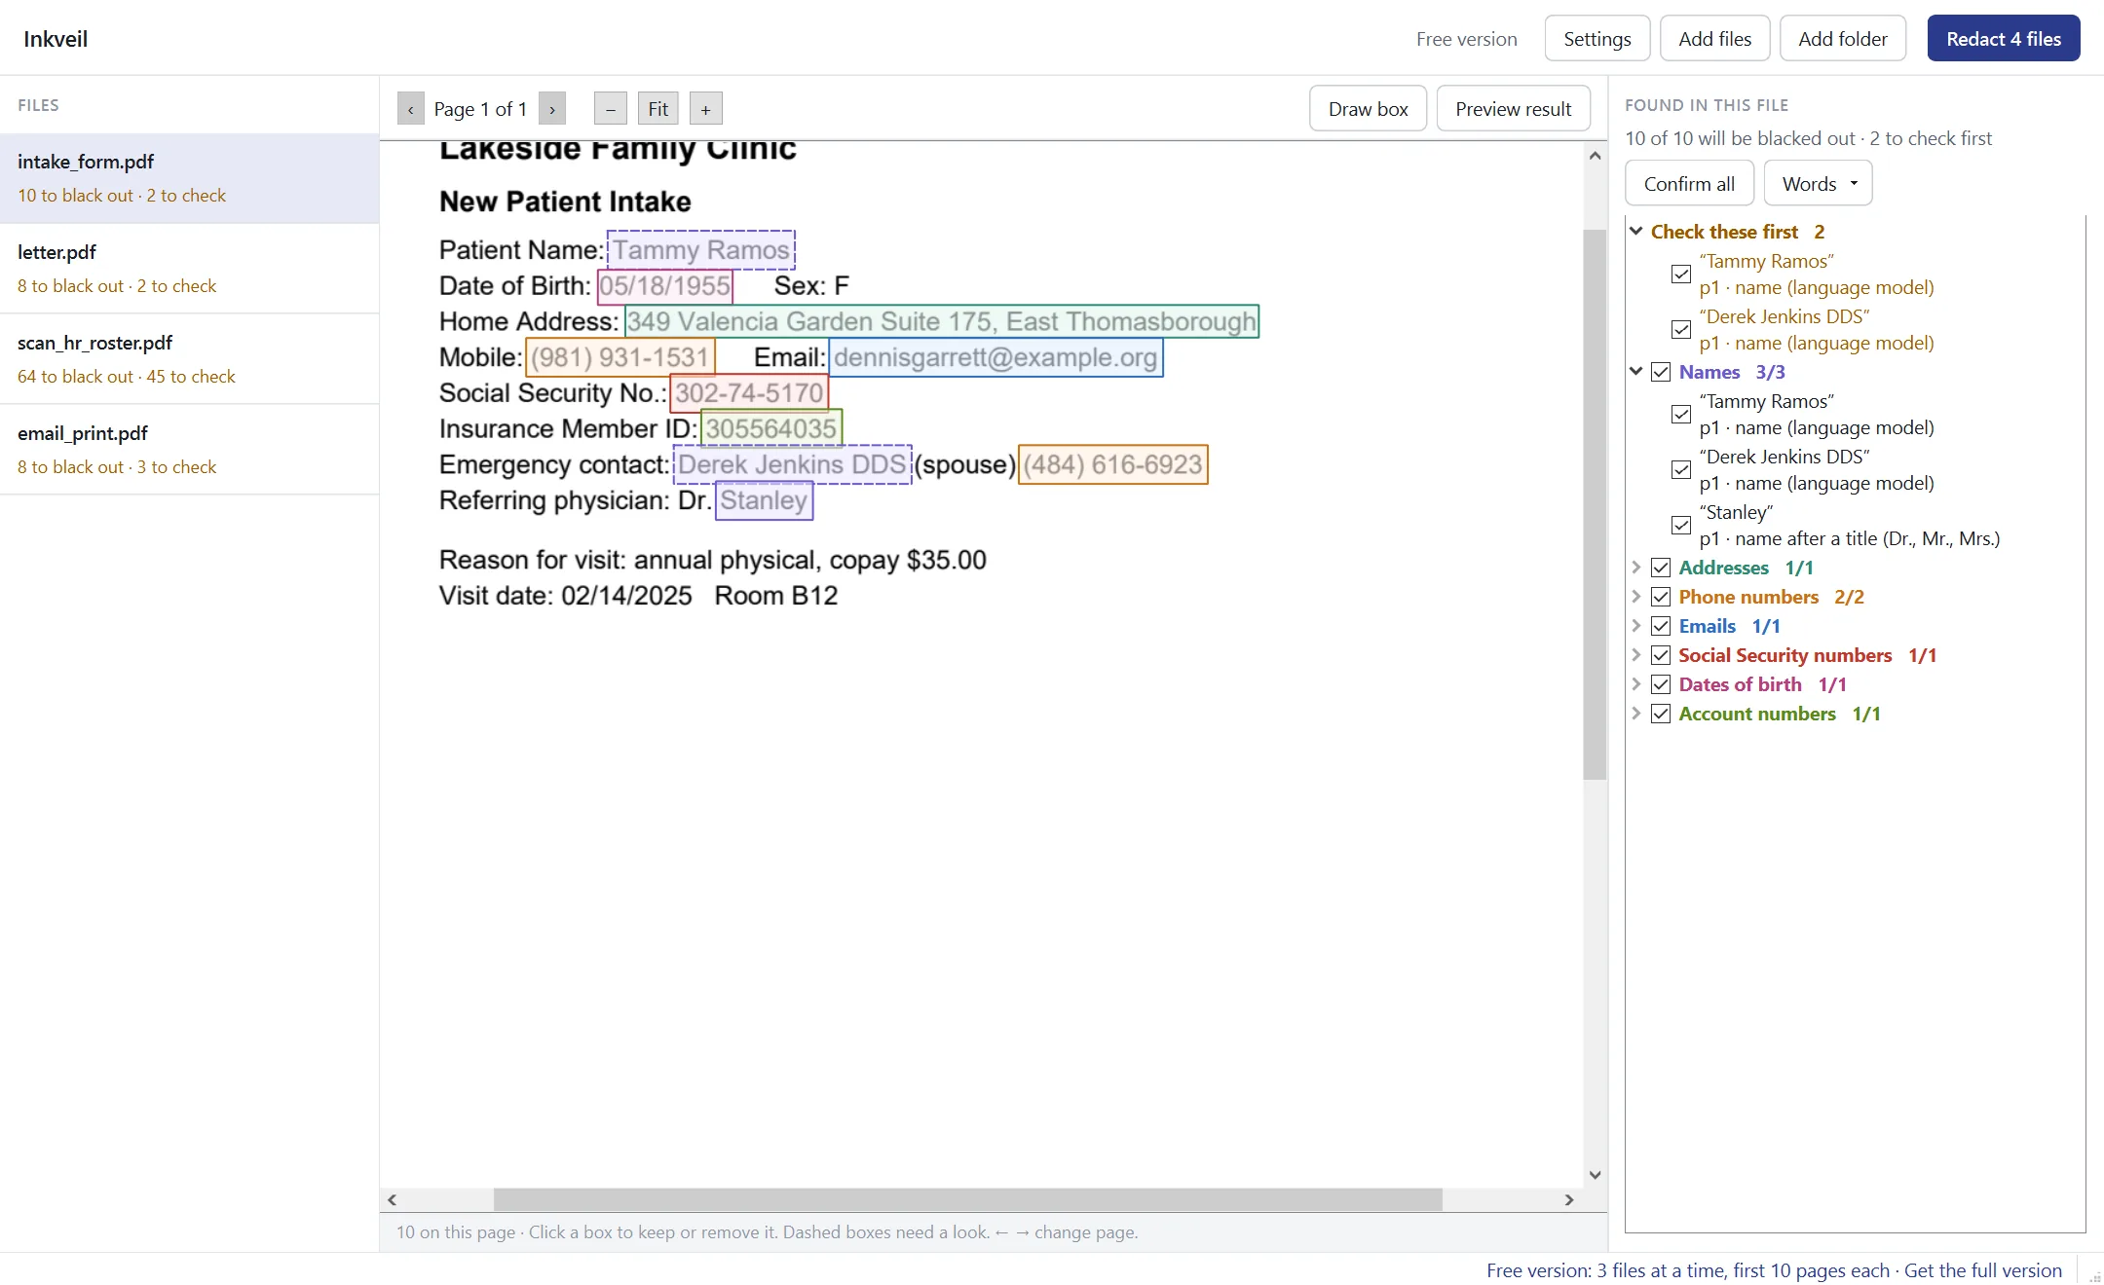Open Settings

click(1597, 39)
